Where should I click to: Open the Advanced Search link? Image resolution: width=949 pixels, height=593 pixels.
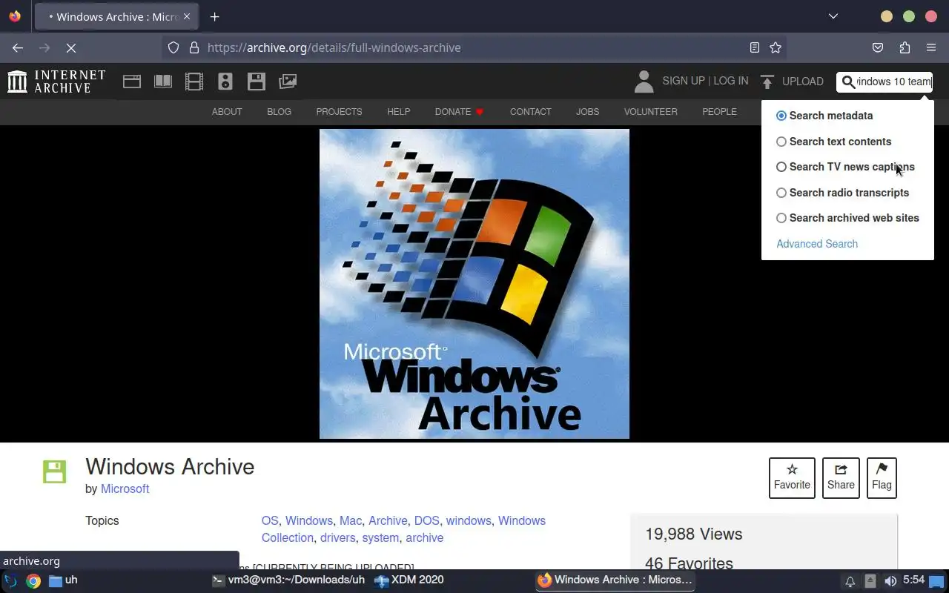(817, 244)
